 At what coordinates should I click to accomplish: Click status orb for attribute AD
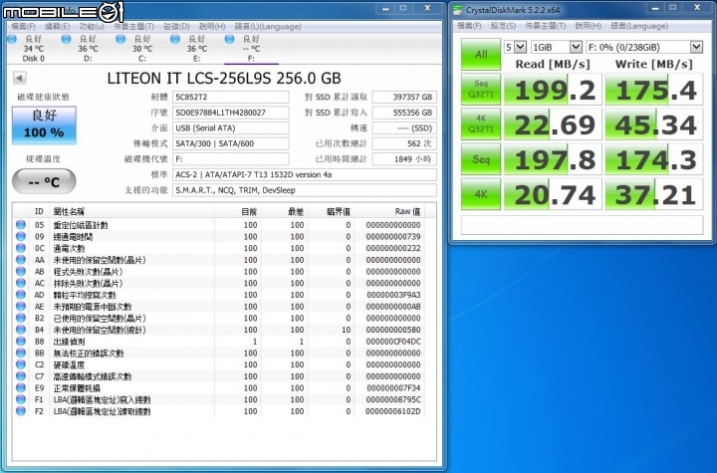point(21,295)
